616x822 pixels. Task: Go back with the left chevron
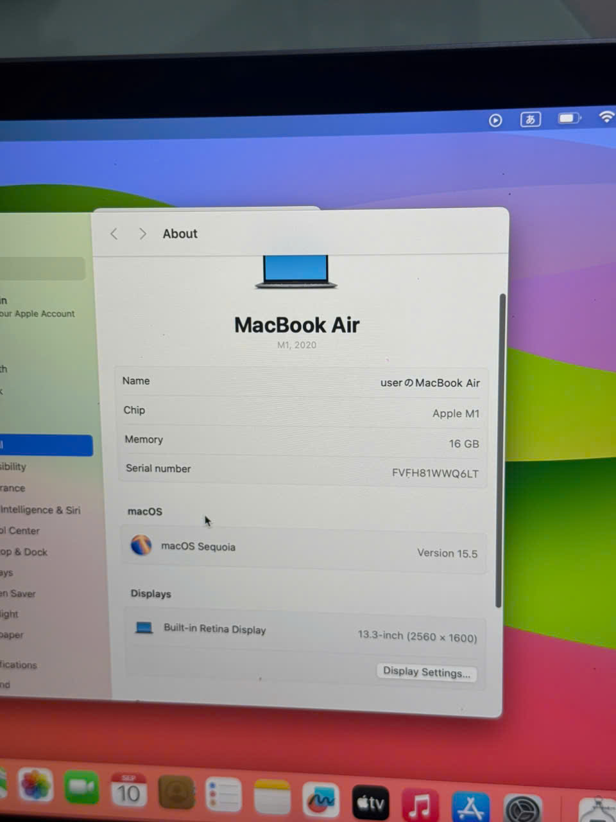coord(114,234)
